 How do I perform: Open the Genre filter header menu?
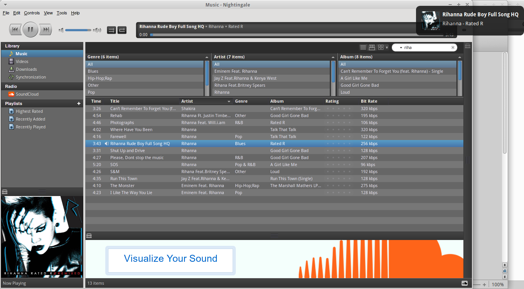[207, 57]
